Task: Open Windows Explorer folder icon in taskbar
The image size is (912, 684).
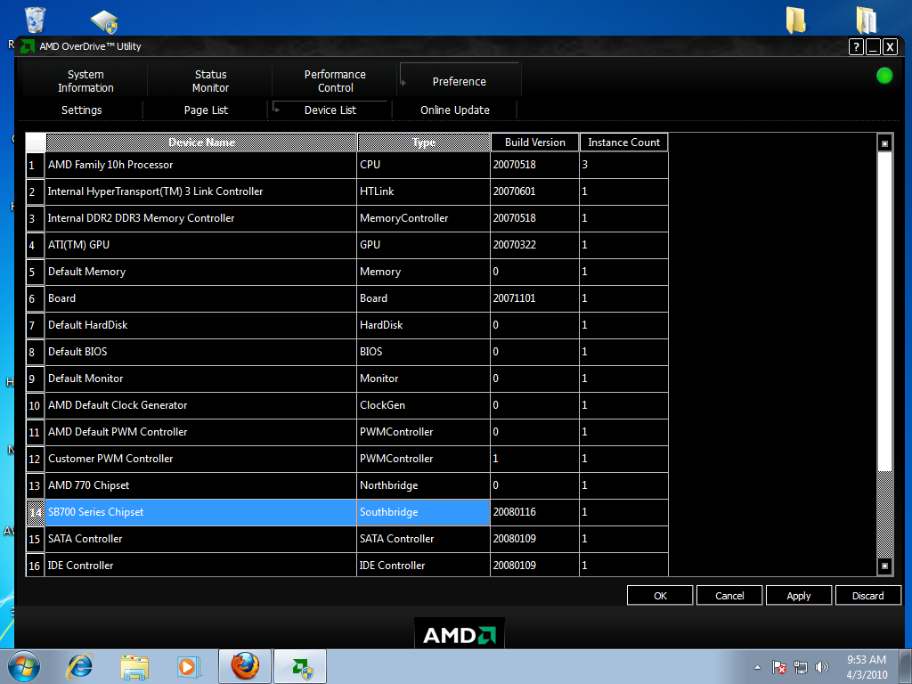Action: [134, 665]
